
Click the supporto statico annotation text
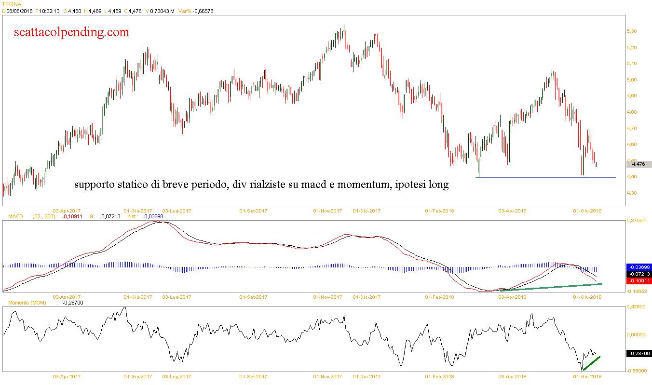click(x=261, y=185)
